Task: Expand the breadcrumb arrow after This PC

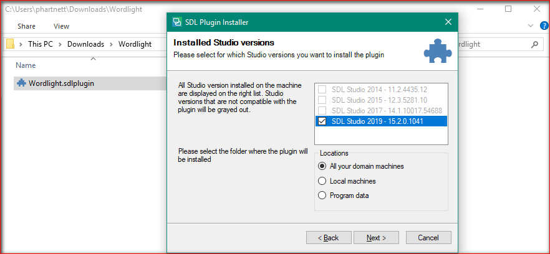Action: 60,44
